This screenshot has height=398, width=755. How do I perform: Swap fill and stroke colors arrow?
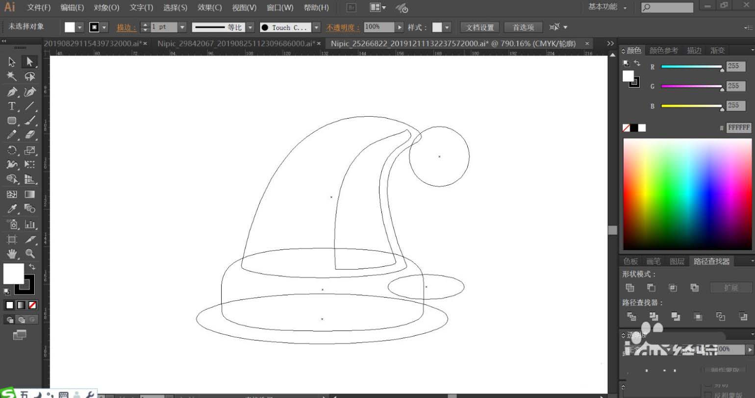click(x=32, y=267)
